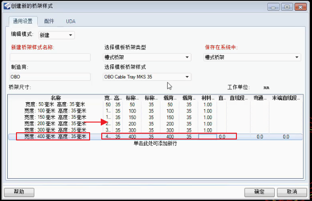
Task: Click the 末端直线段 column header
Action: coord(286,98)
